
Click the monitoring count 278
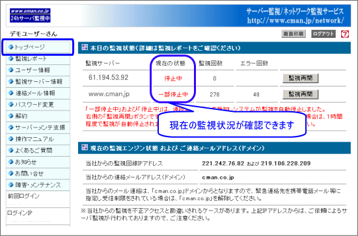point(215,94)
